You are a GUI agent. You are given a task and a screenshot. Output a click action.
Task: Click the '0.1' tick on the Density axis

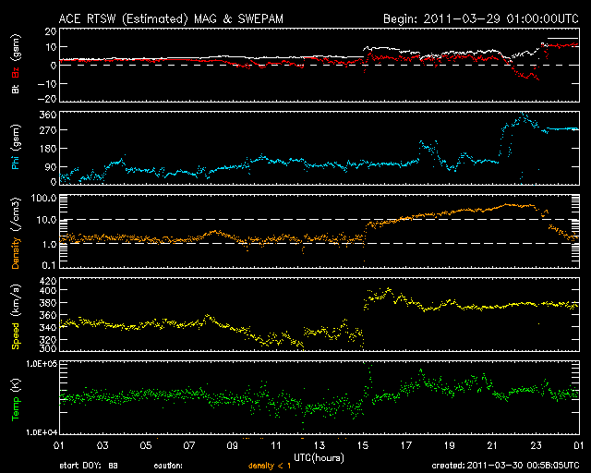49,265
